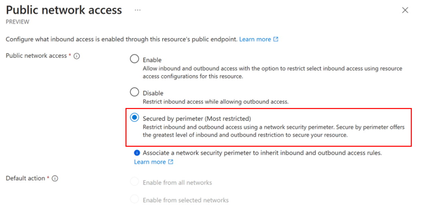
Task: Click the Enable from selected networks label
Action: tap(186, 200)
